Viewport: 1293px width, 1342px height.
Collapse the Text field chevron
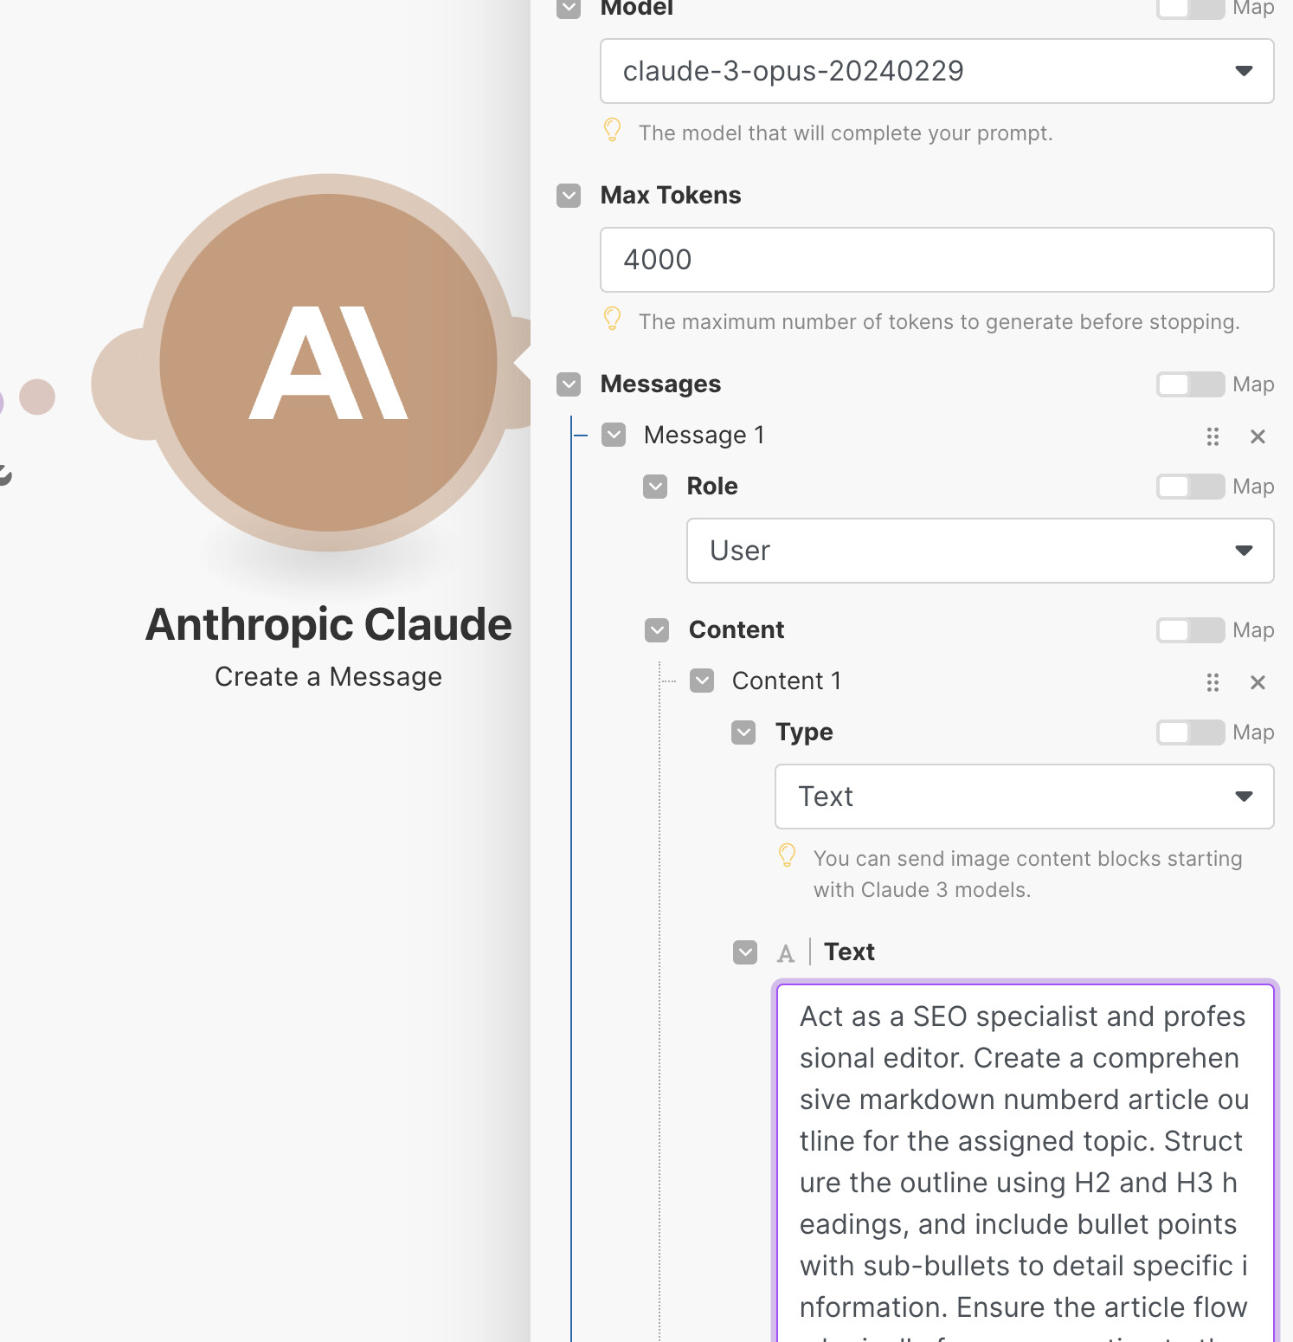[x=745, y=952]
